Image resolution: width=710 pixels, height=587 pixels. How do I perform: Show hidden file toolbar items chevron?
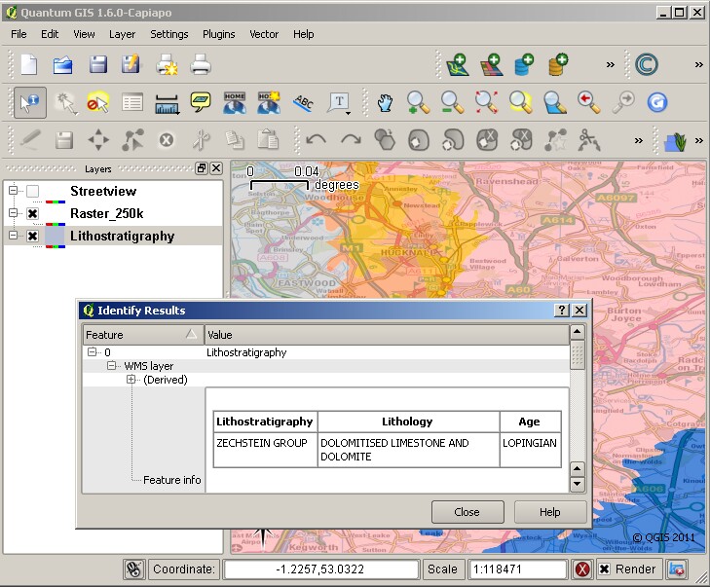[611, 64]
